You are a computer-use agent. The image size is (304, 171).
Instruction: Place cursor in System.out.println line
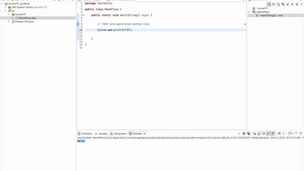coord(114,30)
